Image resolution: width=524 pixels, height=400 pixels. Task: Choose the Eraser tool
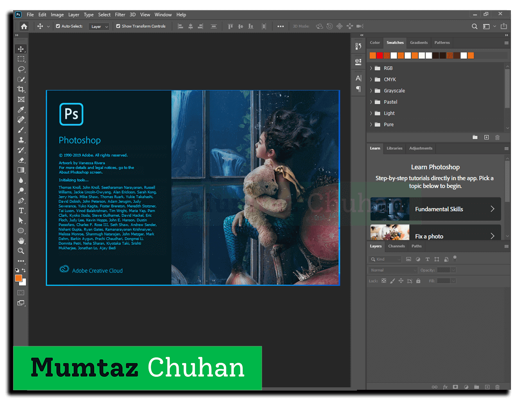pos(21,160)
